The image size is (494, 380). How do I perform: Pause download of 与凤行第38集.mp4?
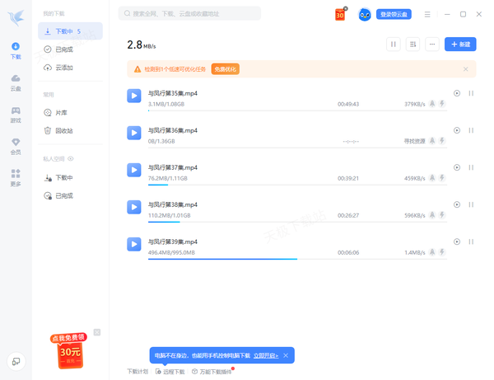471,204
